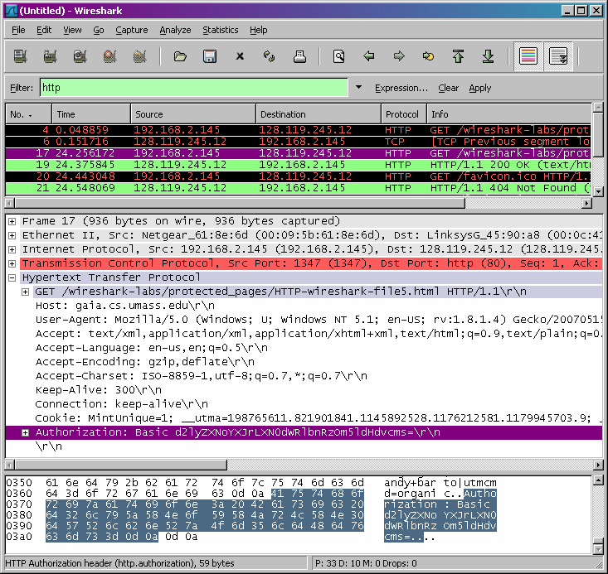Reload the capture file icon
Screen dimensions: 608x574
tap(269, 56)
